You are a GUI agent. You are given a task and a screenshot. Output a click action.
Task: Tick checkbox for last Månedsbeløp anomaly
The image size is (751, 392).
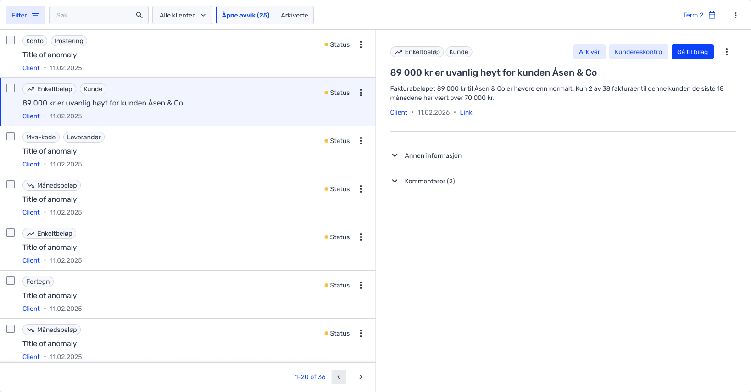(x=11, y=329)
